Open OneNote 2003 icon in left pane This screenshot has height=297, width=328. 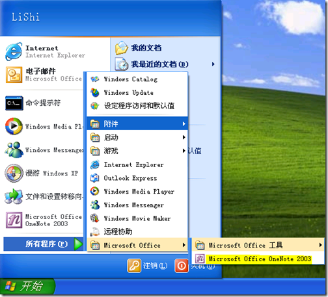click(x=14, y=220)
